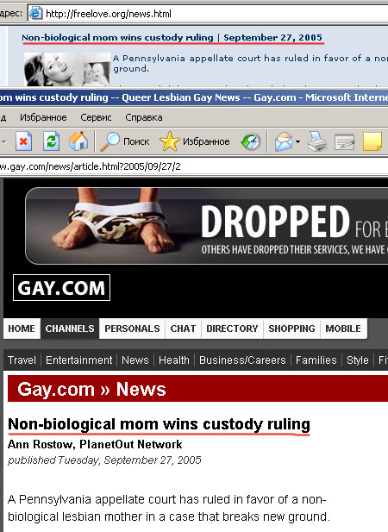Image resolution: width=388 pixels, height=532 pixels.
Task: Click the yellow note icon in toolbar
Action: click(x=372, y=141)
